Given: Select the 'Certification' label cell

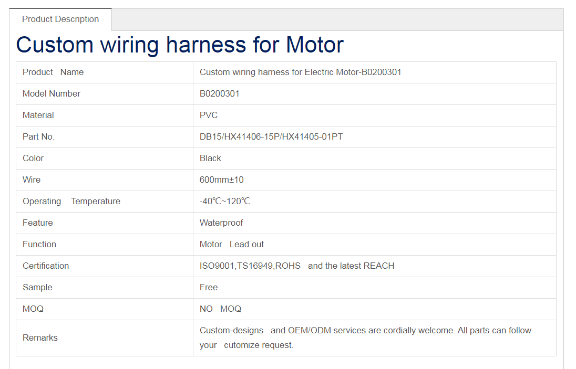Looking at the screenshot, I should (x=46, y=266).
